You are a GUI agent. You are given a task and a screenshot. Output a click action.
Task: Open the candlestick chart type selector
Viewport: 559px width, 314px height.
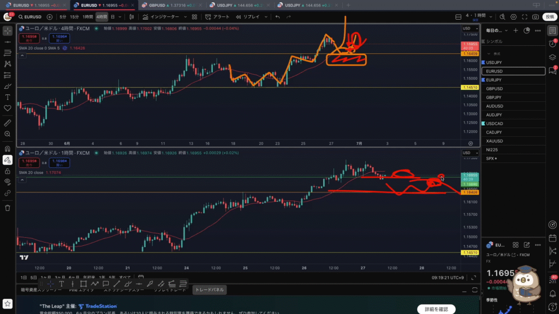pyautogui.click(x=132, y=17)
